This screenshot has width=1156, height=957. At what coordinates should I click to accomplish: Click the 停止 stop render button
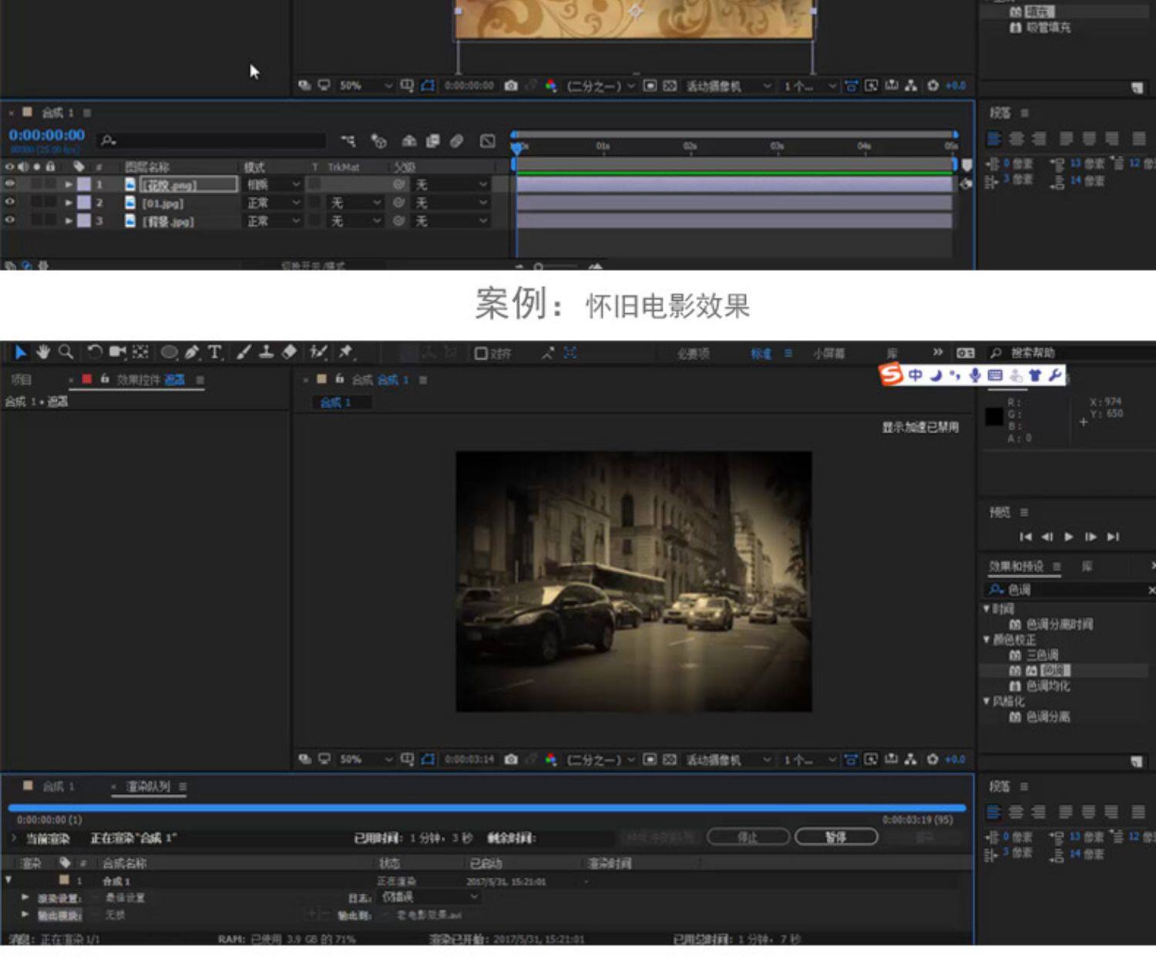[748, 837]
